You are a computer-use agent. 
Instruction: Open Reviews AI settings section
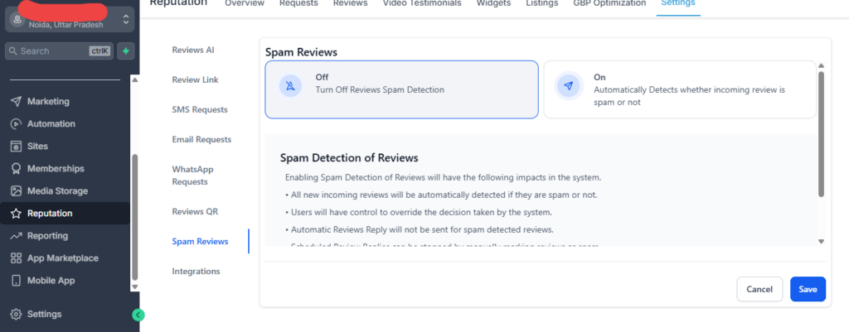pos(193,50)
